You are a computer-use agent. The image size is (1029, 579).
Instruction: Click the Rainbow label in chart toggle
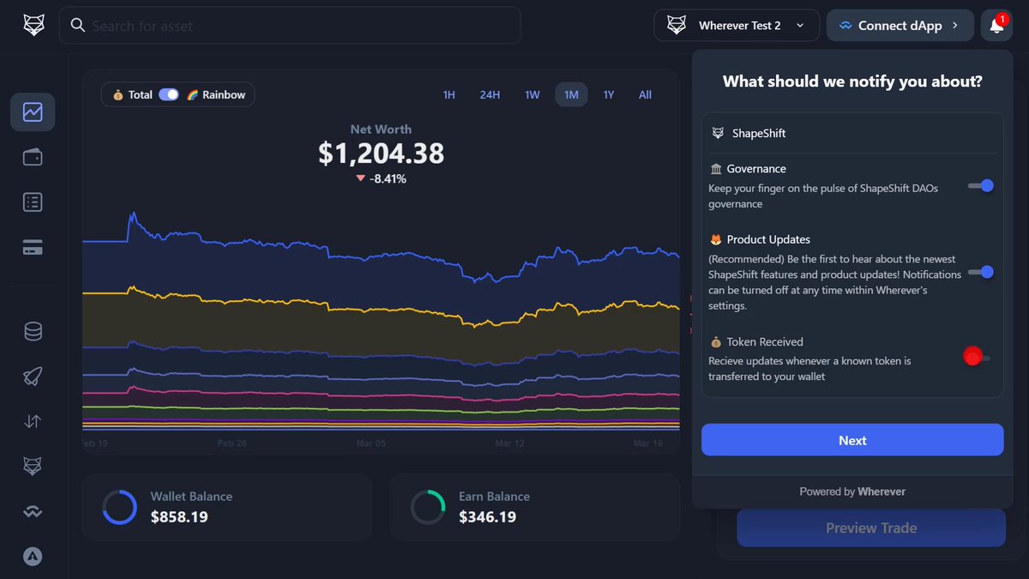pos(224,95)
